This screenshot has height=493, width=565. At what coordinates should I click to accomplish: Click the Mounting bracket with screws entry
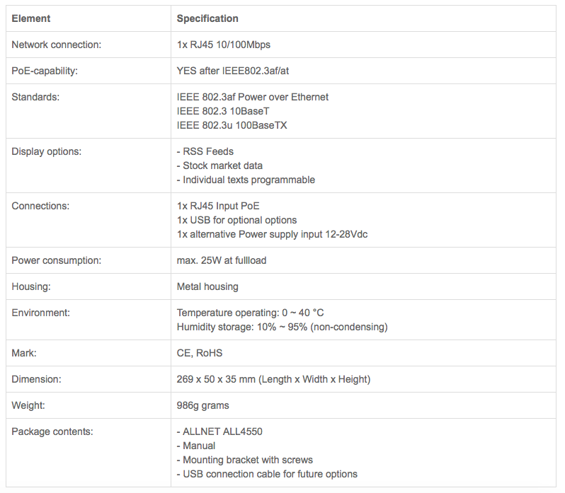click(245, 460)
